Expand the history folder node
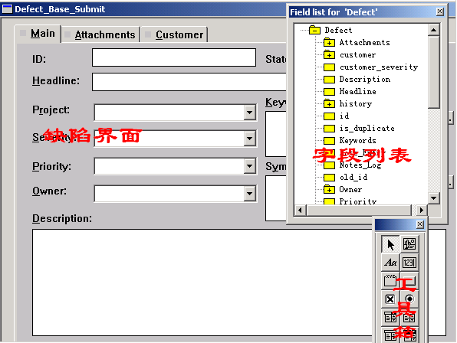 329,104
